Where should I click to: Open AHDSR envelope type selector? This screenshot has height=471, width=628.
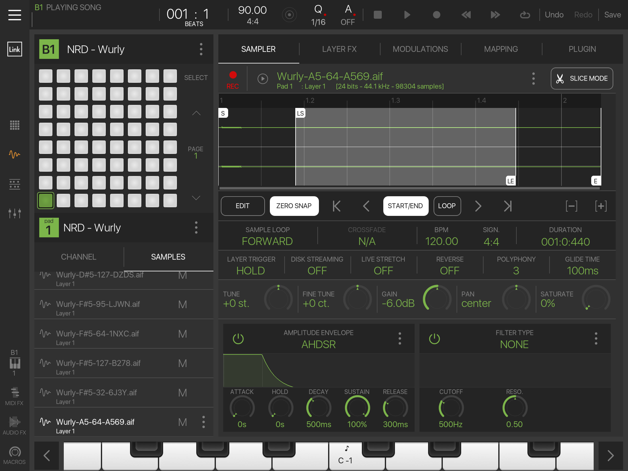pyautogui.click(x=319, y=344)
